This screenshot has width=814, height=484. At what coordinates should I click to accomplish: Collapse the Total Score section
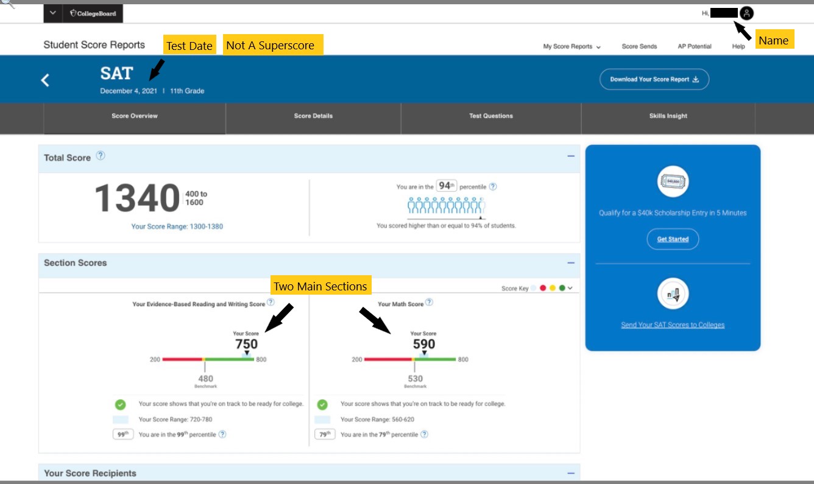571,156
